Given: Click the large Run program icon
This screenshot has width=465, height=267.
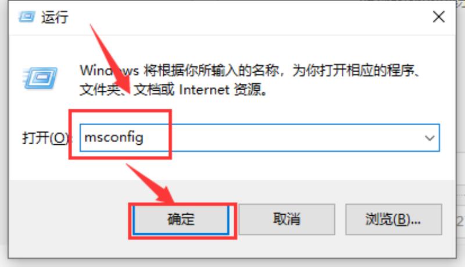Looking at the screenshot, I should click(x=40, y=78).
